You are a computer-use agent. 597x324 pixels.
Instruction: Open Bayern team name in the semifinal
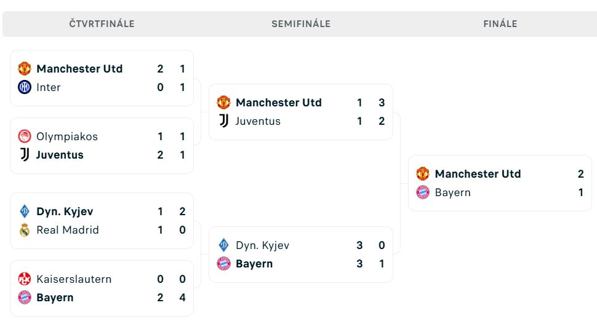(x=254, y=264)
